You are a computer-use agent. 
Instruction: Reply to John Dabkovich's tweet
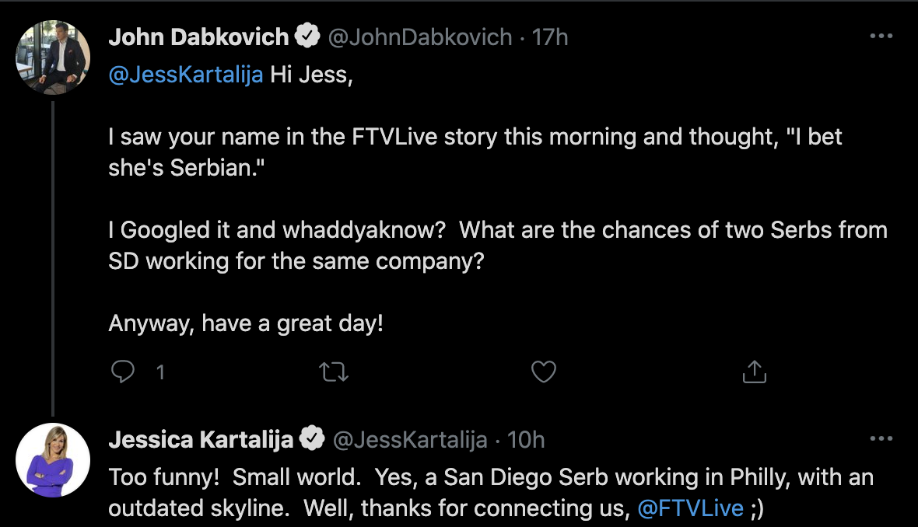point(123,372)
